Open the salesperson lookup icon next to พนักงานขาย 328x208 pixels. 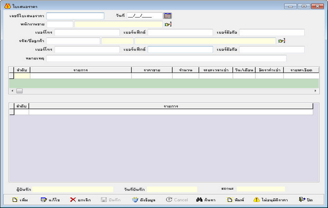click(168, 24)
